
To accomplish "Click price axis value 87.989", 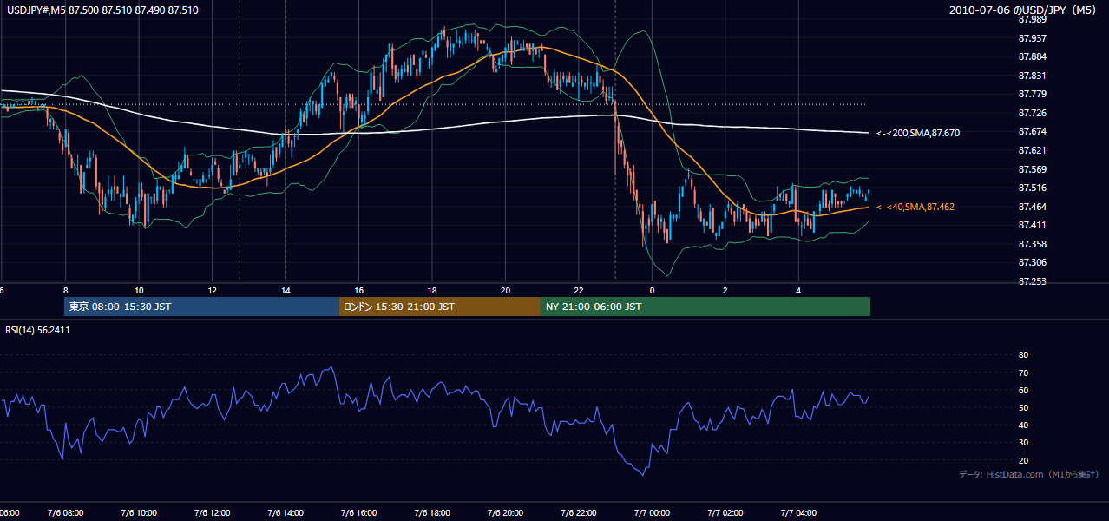I will coord(1032,18).
